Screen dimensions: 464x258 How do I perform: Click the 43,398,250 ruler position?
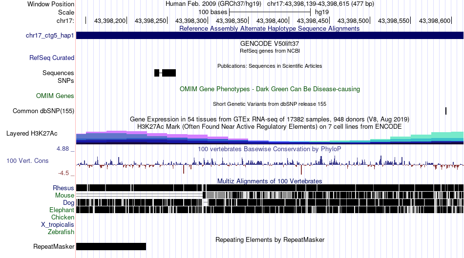(150, 20)
